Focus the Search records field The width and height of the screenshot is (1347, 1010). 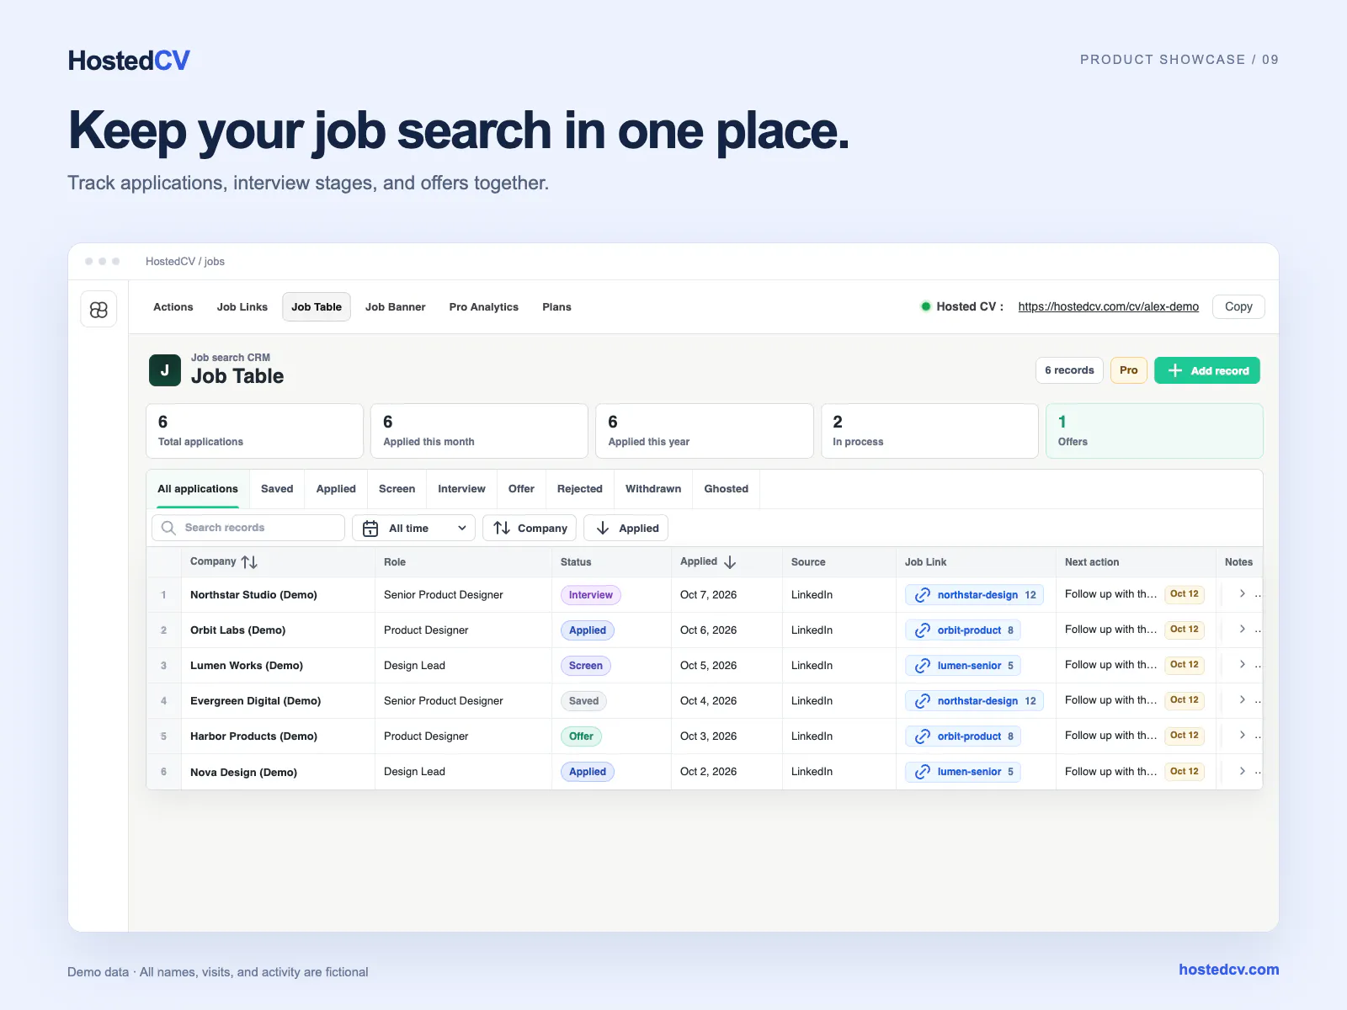click(248, 528)
